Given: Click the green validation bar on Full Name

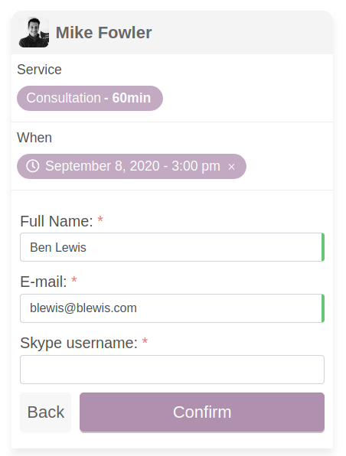Looking at the screenshot, I should pyautogui.click(x=323, y=247).
